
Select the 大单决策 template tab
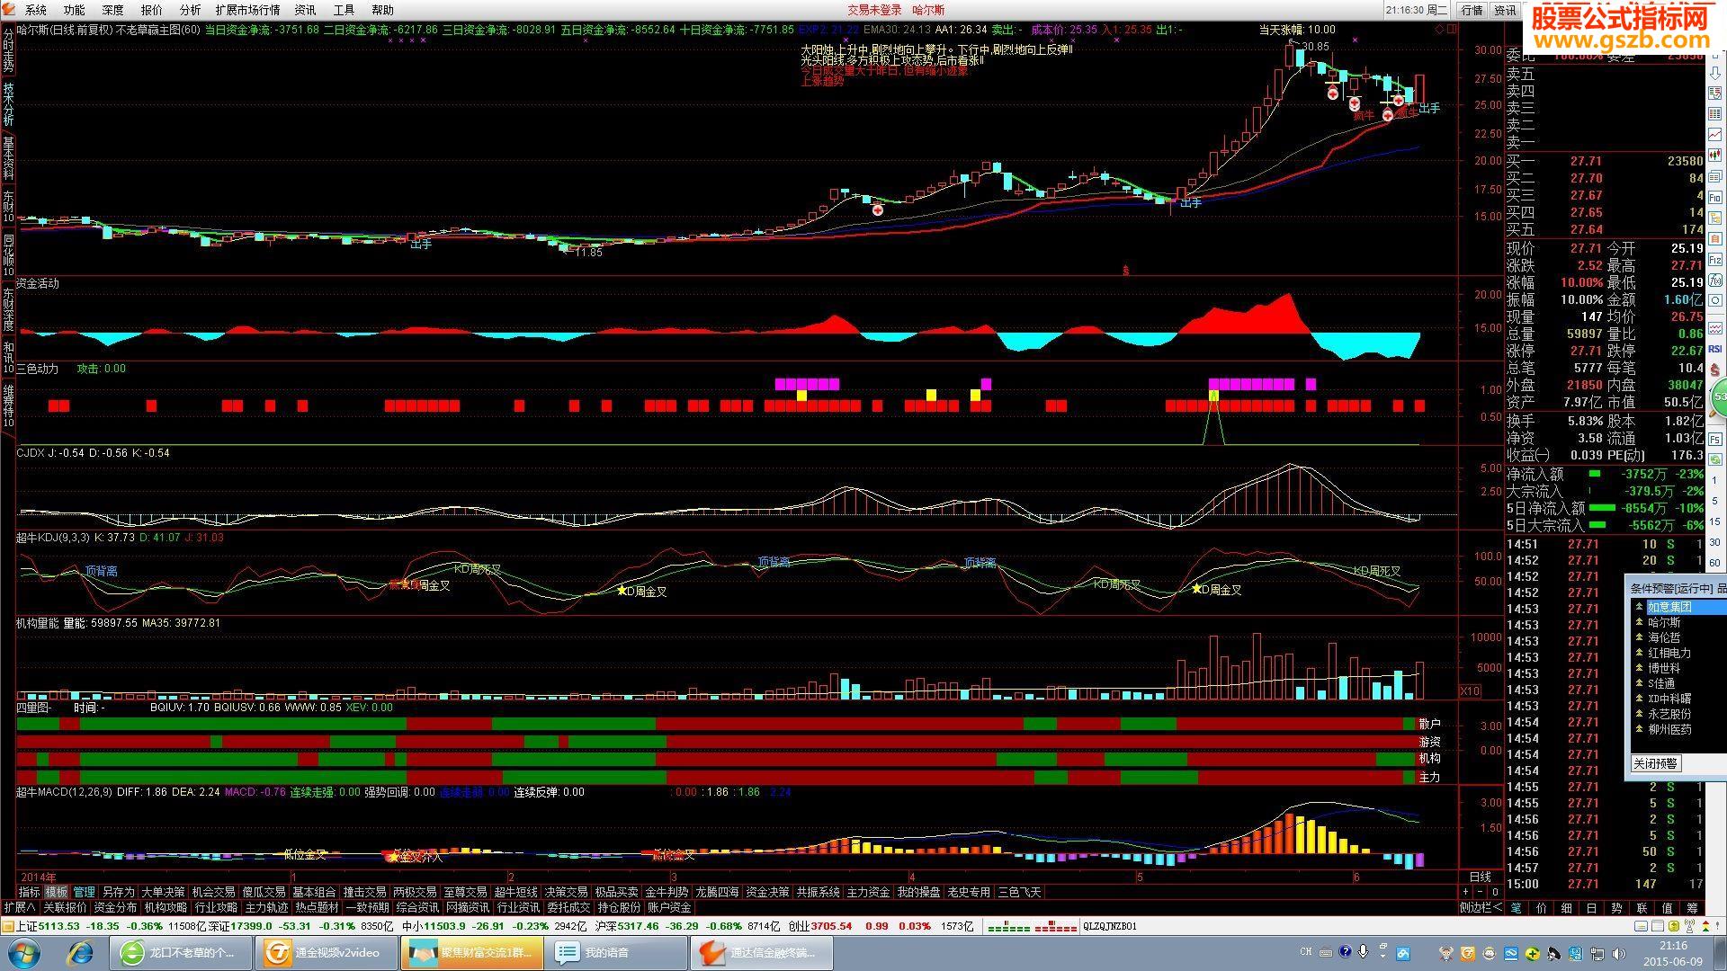pyautogui.click(x=163, y=892)
